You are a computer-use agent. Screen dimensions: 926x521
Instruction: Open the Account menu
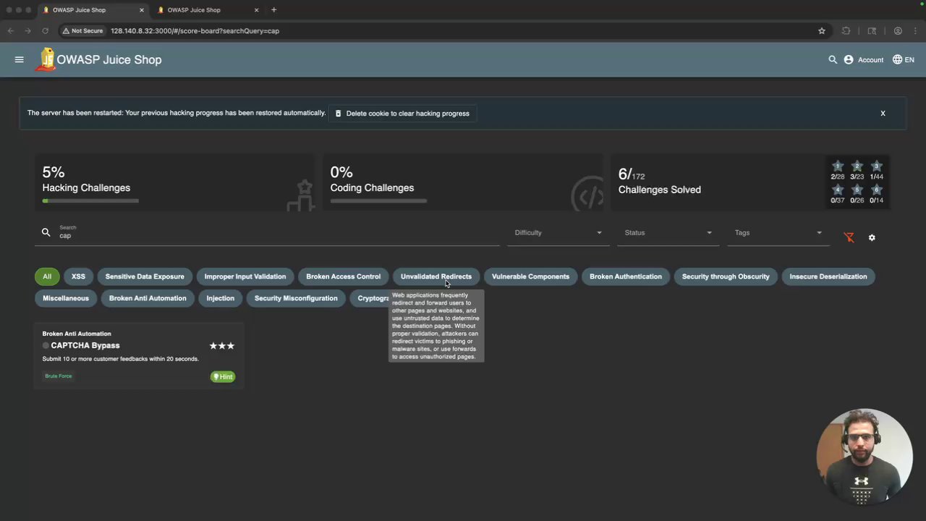pyautogui.click(x=864, y=59)
